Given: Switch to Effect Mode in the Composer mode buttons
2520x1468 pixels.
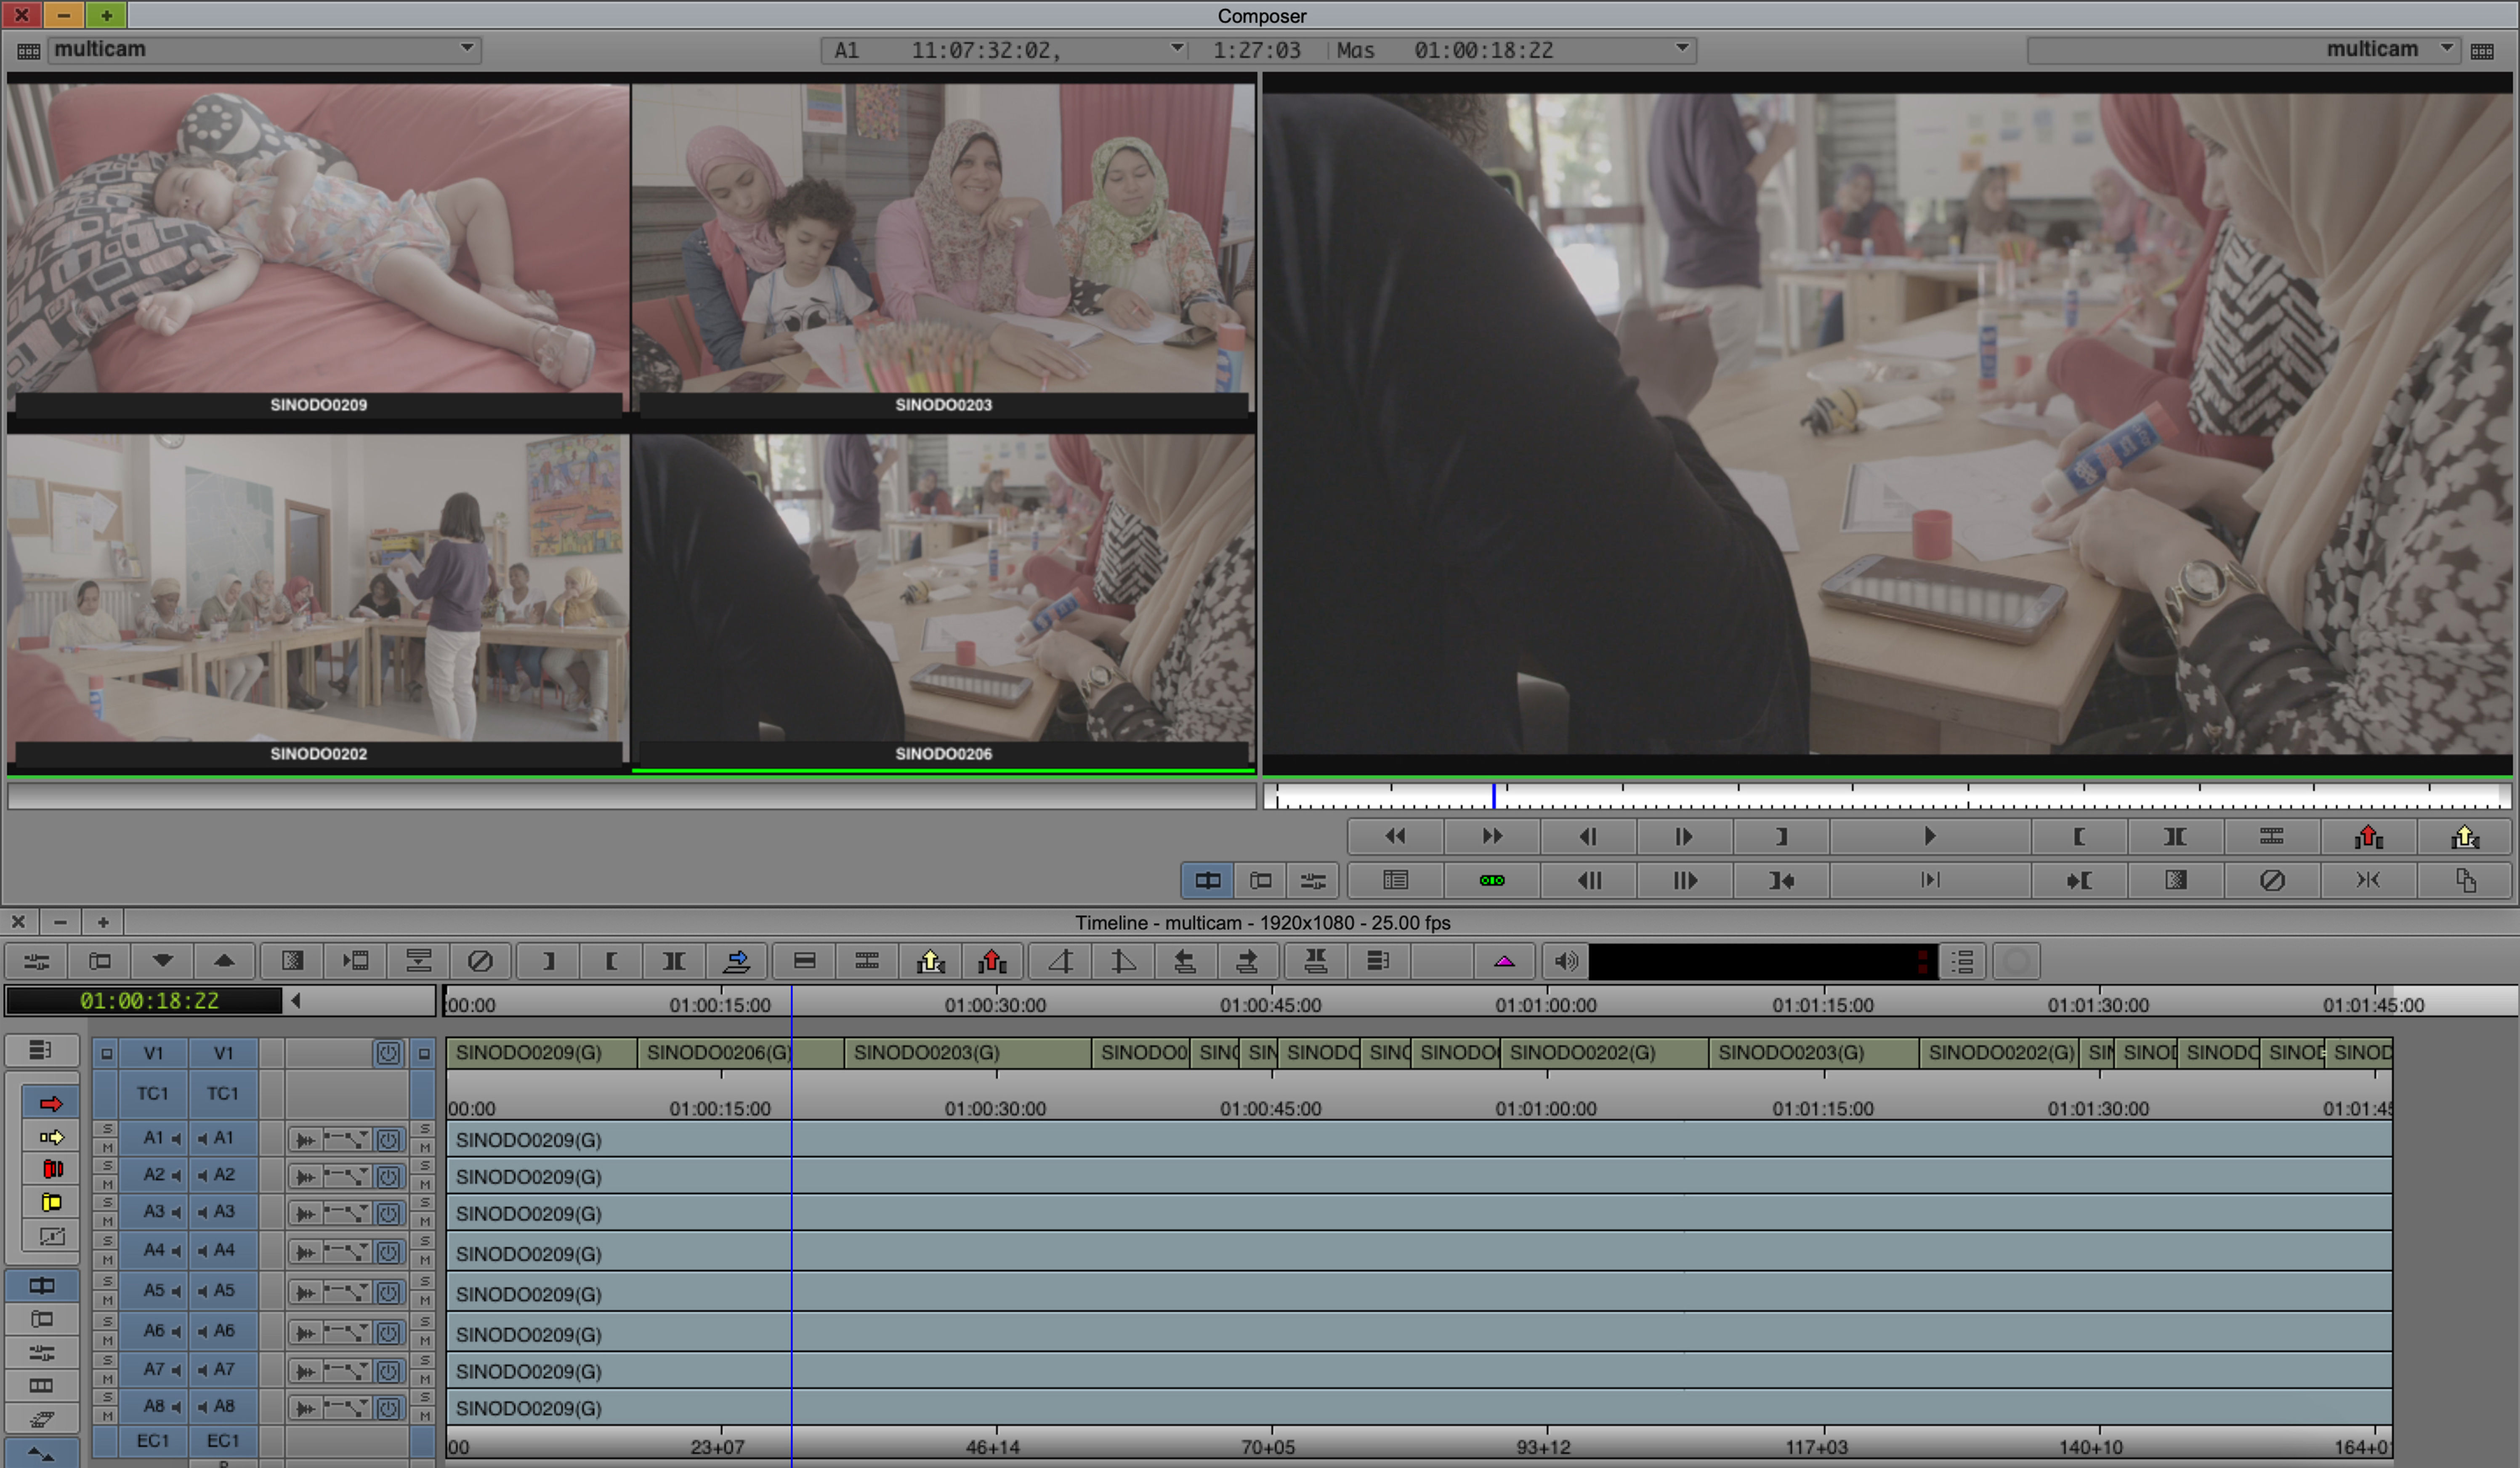Looking at the screenshot, I should tap(1312, 880).
